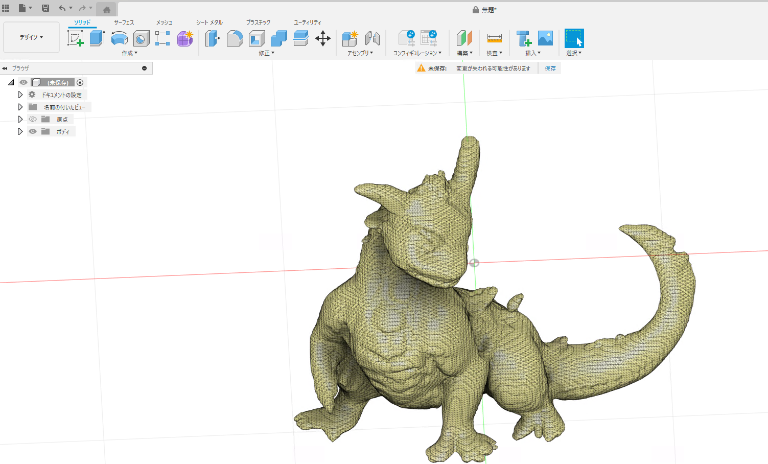Select the ドキュメントの設定 tree item

pyautogui.click(x=62, y=95)
